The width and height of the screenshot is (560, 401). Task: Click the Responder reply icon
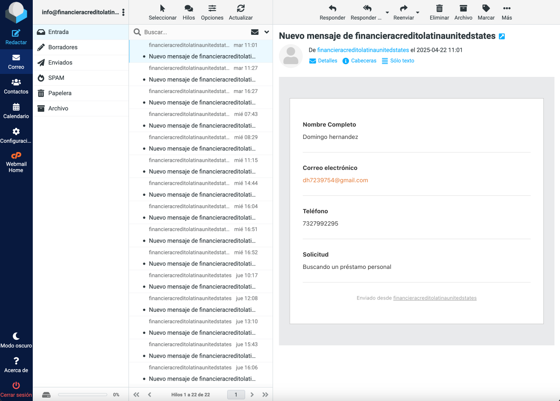[x=332, y=8]
